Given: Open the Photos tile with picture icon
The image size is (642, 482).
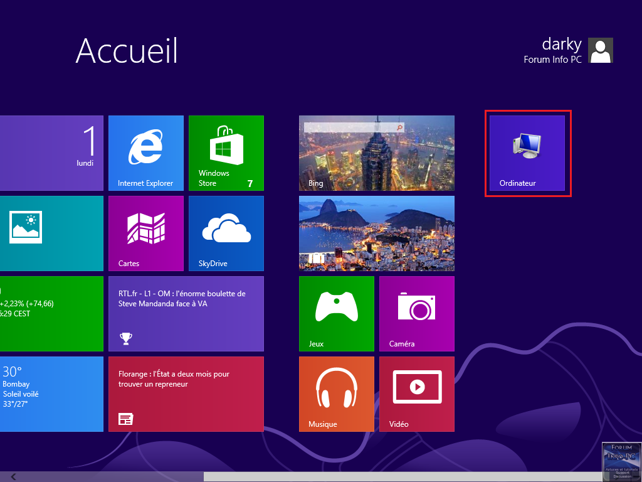Looking at the screenshot, I should tap(51, 233).
